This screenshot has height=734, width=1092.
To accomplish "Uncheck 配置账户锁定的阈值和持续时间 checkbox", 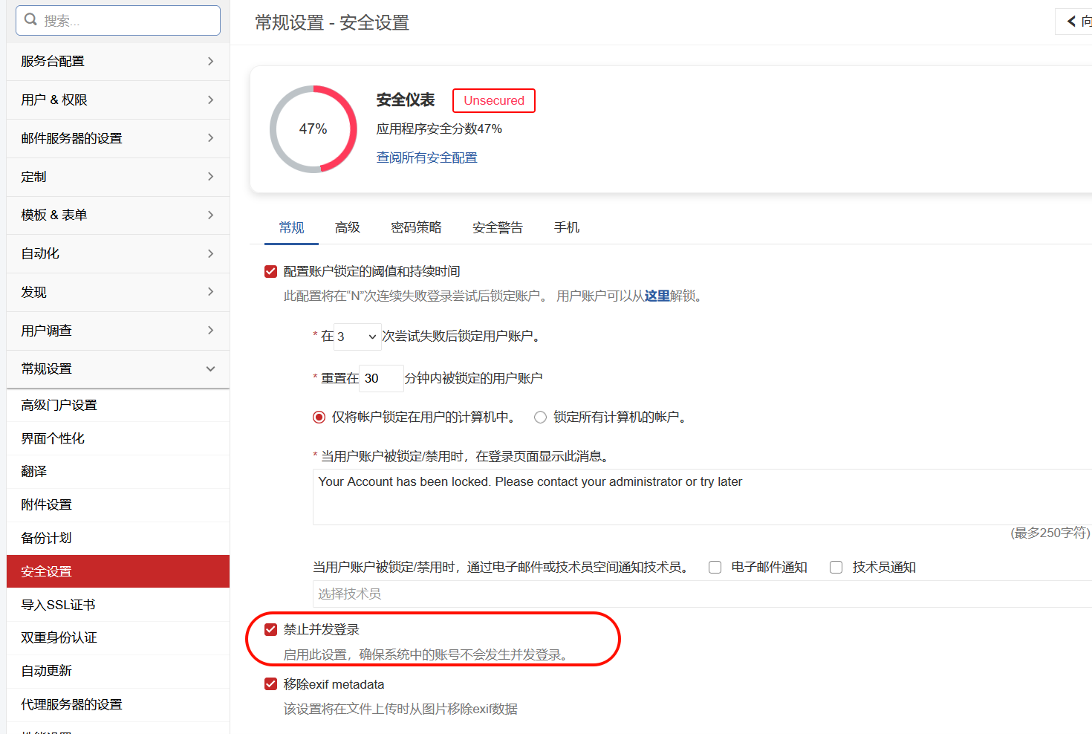I will tap(271, 272).
